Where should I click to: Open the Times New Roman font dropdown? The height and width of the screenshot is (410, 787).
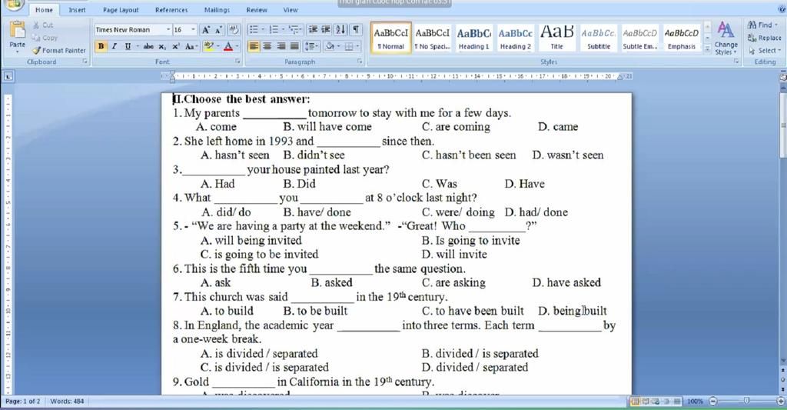(168, 30)
